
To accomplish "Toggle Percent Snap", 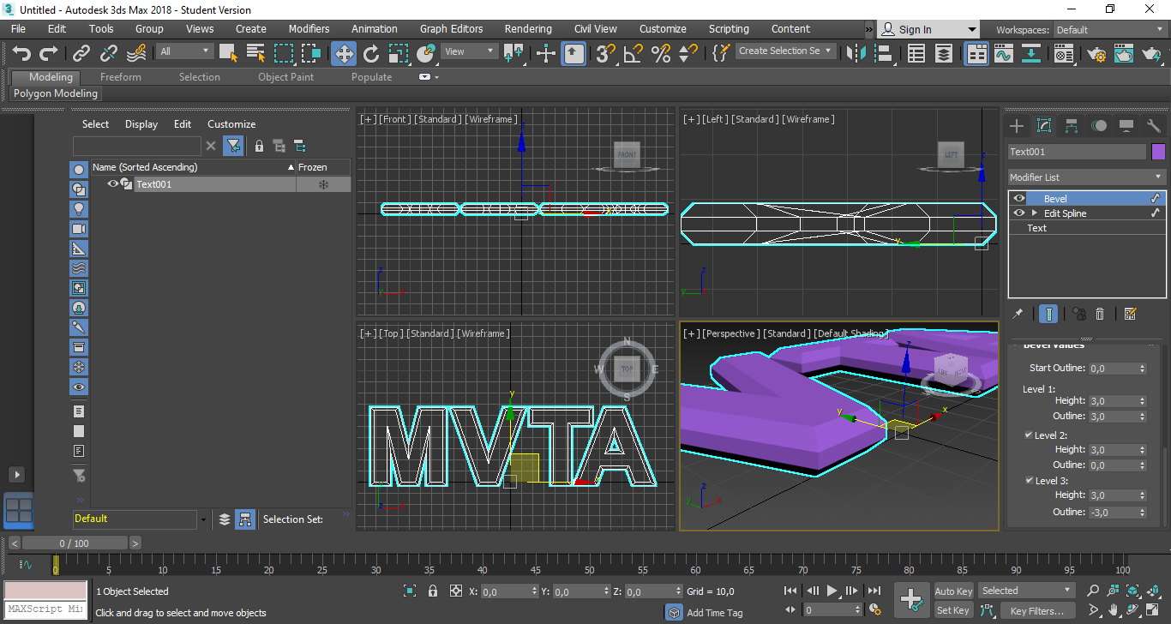I will click(661, 54).
